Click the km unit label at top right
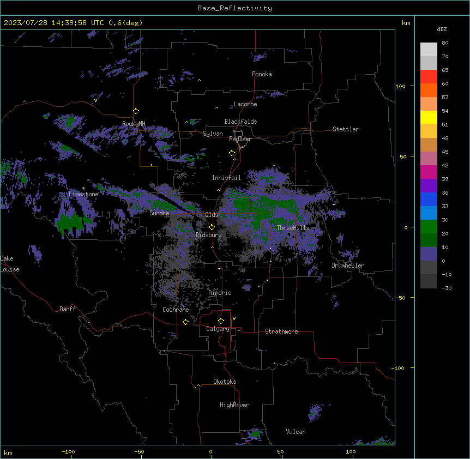470x459 pixels. tap(406, 23)
